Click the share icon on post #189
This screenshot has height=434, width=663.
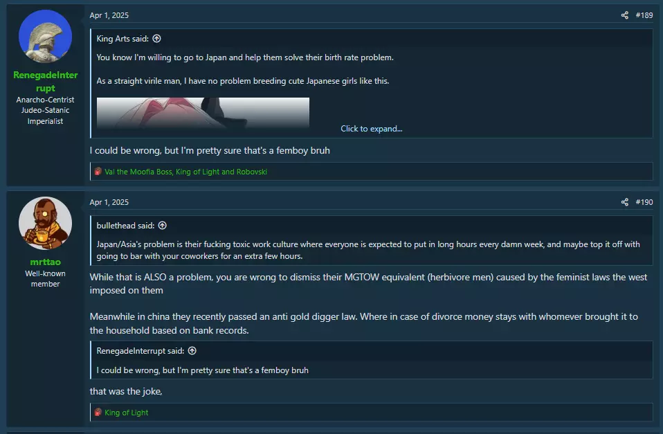(624, 15)
